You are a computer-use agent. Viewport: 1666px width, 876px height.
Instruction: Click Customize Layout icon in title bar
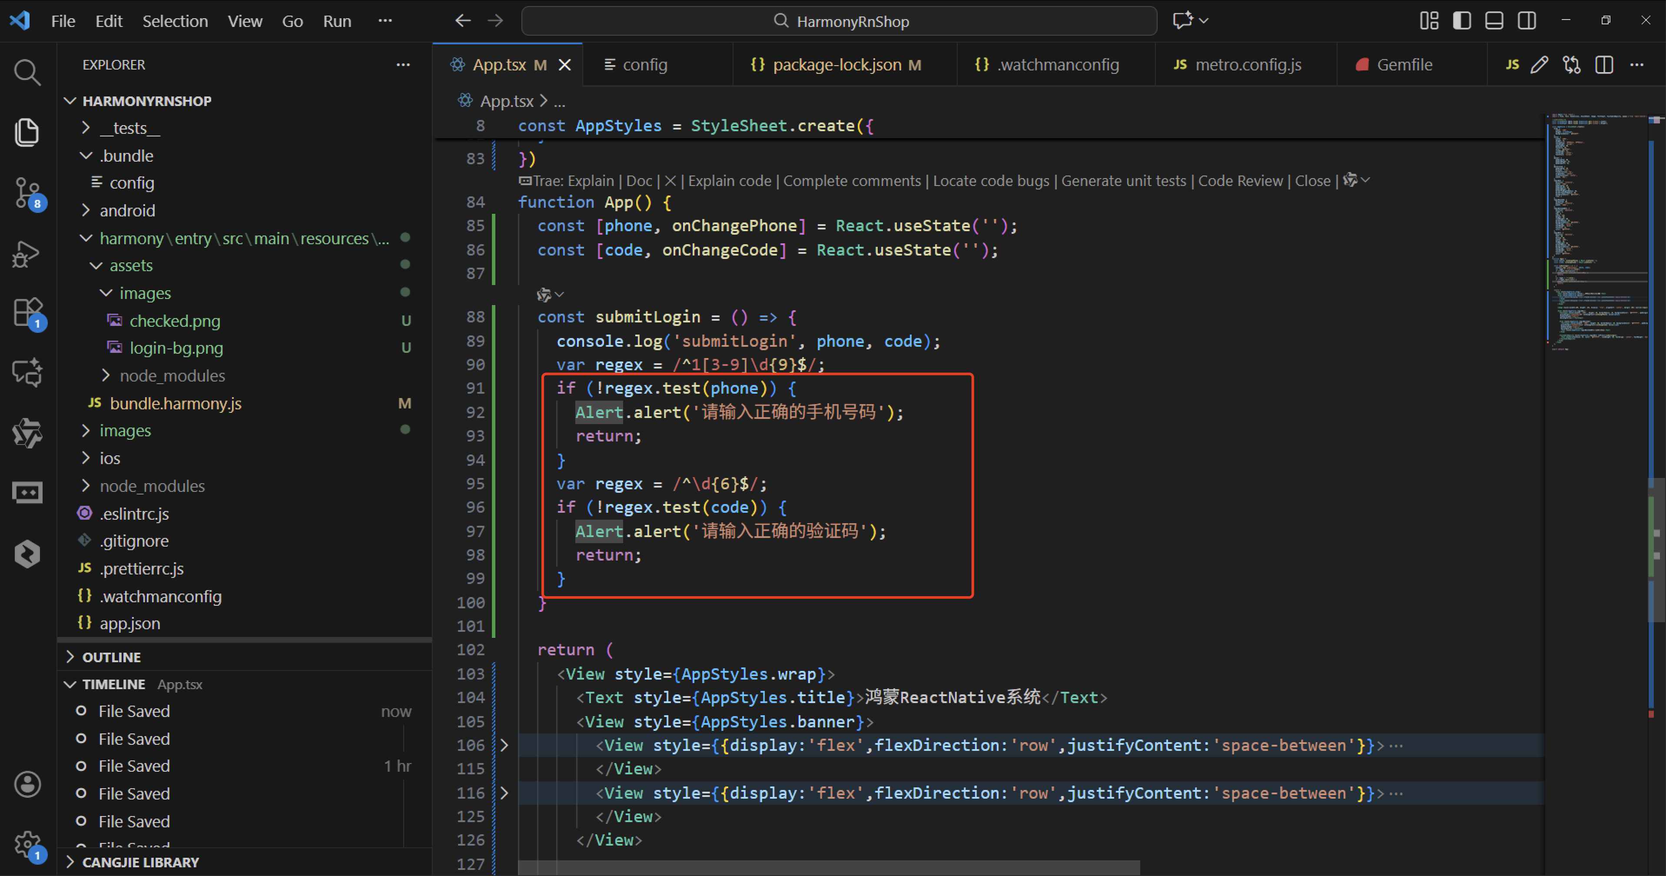tap(1429, 21)
